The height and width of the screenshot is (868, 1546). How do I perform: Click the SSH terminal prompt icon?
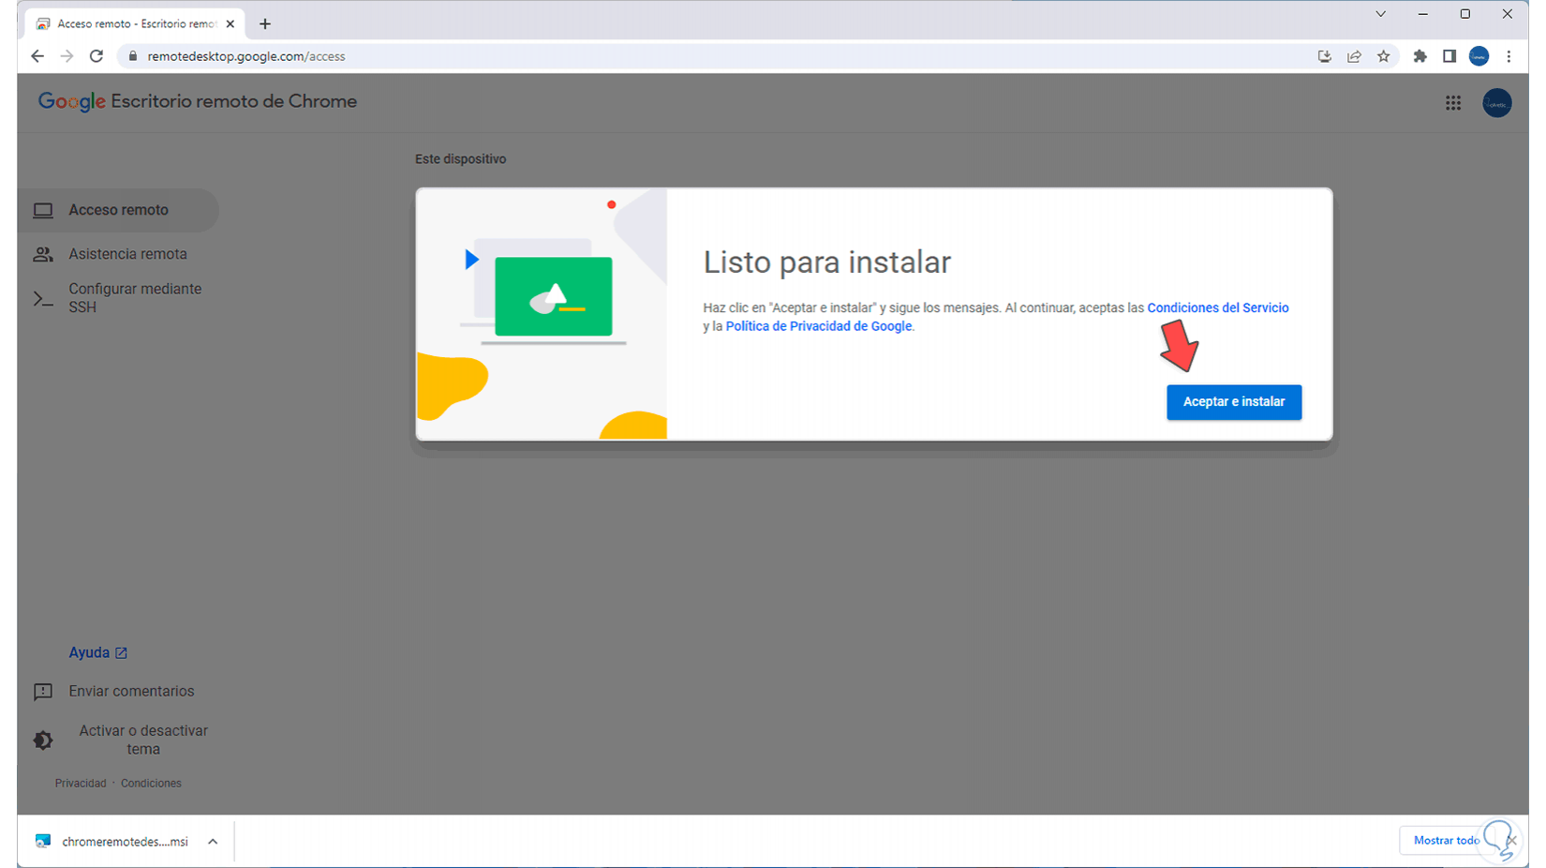43,299
